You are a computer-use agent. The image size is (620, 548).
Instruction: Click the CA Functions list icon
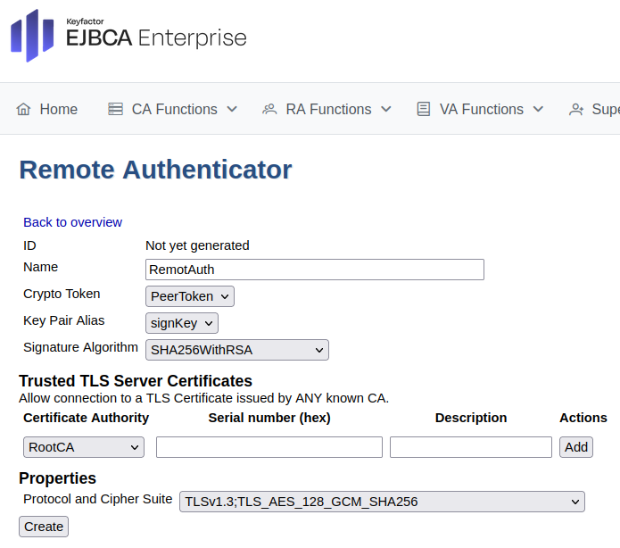115,109
